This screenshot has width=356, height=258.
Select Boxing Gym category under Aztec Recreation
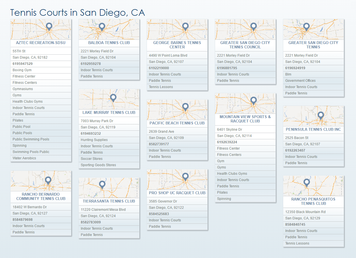click(x=22, y=70)
